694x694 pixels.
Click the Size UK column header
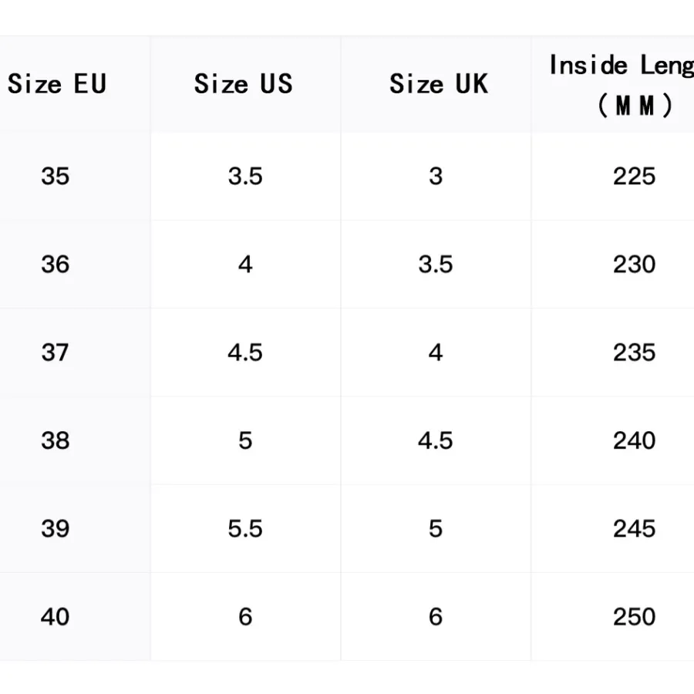pos(438,83)
